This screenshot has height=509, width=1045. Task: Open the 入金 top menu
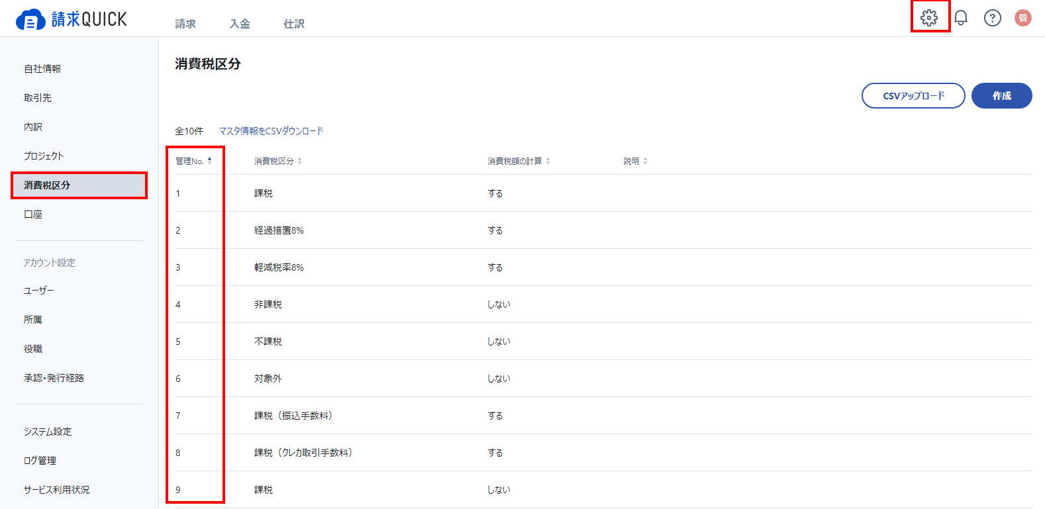[x=240, y=24]
